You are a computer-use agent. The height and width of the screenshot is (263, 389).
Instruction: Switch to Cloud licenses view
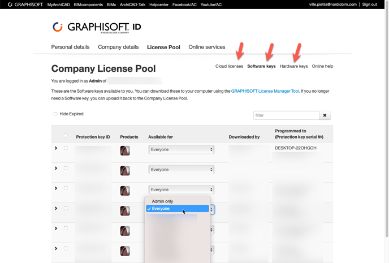[x=229, y=66]
